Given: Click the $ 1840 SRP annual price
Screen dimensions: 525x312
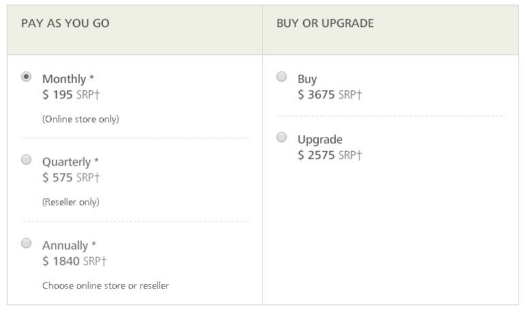Looking at the screenshot, I should coord(74,261).
